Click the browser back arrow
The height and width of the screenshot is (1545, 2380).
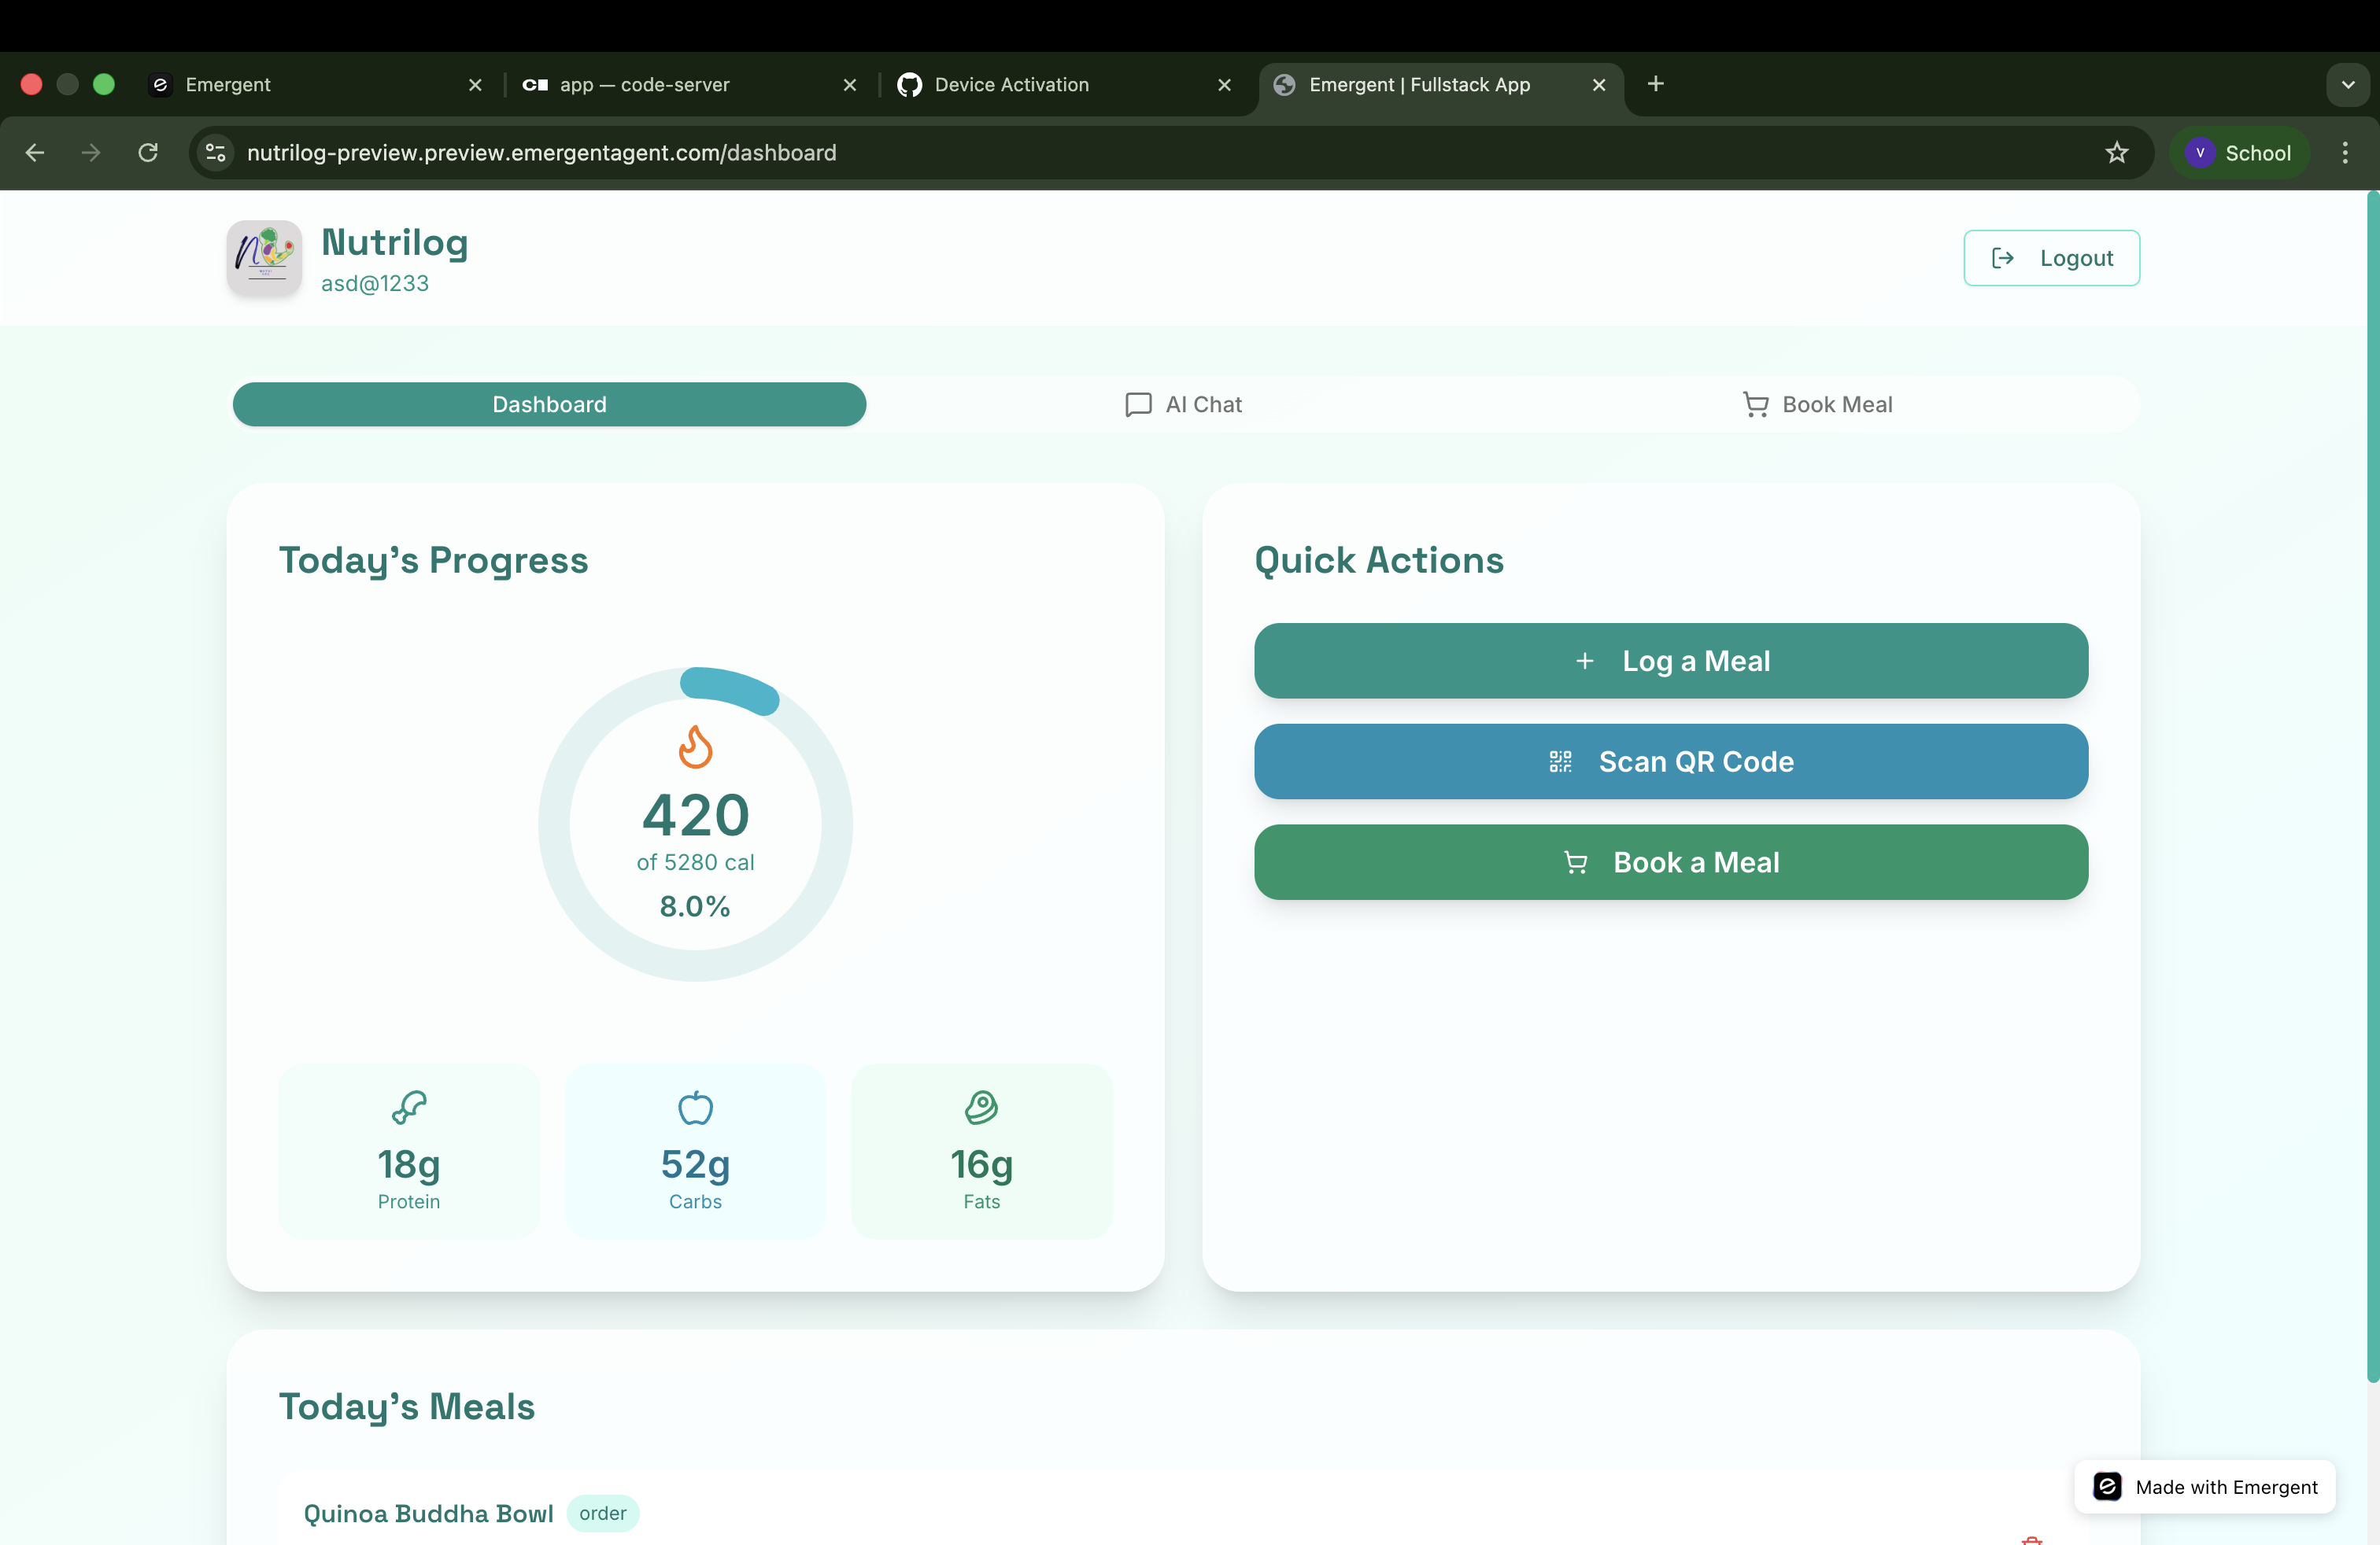click(x=35, y=153)
